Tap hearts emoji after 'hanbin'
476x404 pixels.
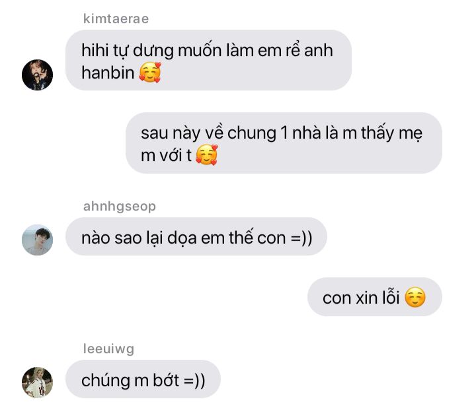[x=150, y=73]
